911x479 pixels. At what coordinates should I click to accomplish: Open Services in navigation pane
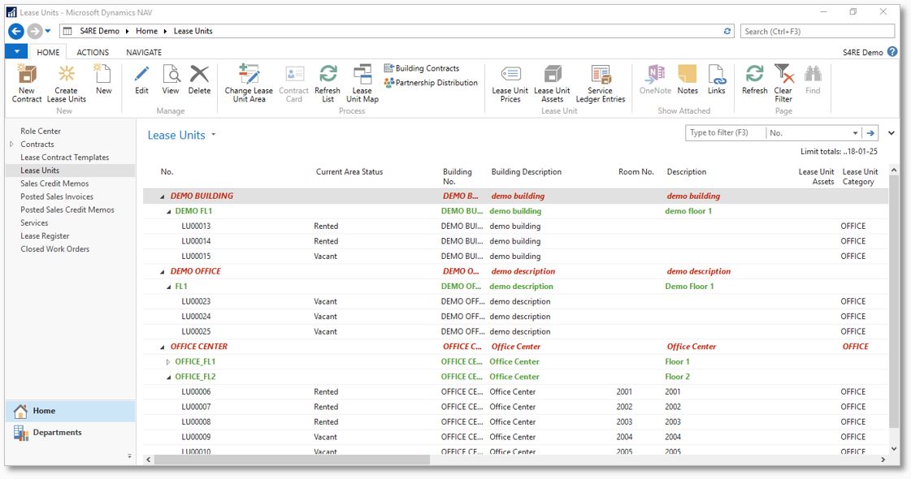[34, 223]
